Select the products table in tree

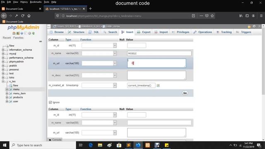[18, 97]
